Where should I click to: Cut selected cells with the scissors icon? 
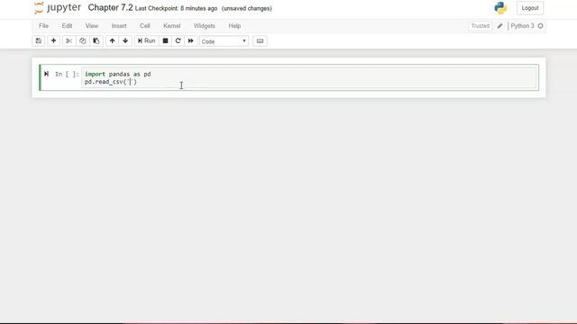point(69,40)
